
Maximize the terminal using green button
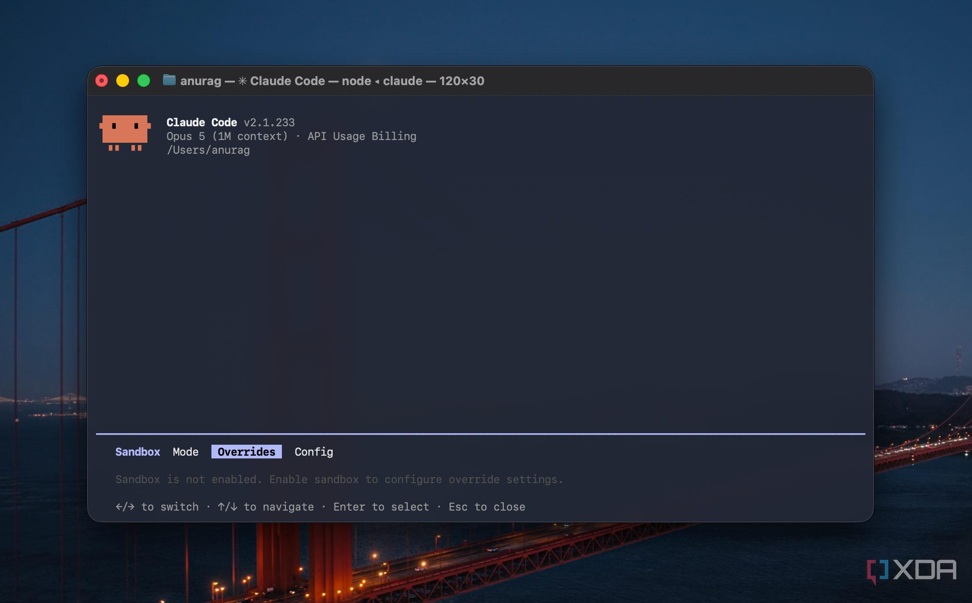[x=144, y=81]
